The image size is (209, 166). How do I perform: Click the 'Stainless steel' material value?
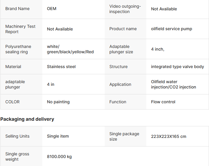coord(61,67)
